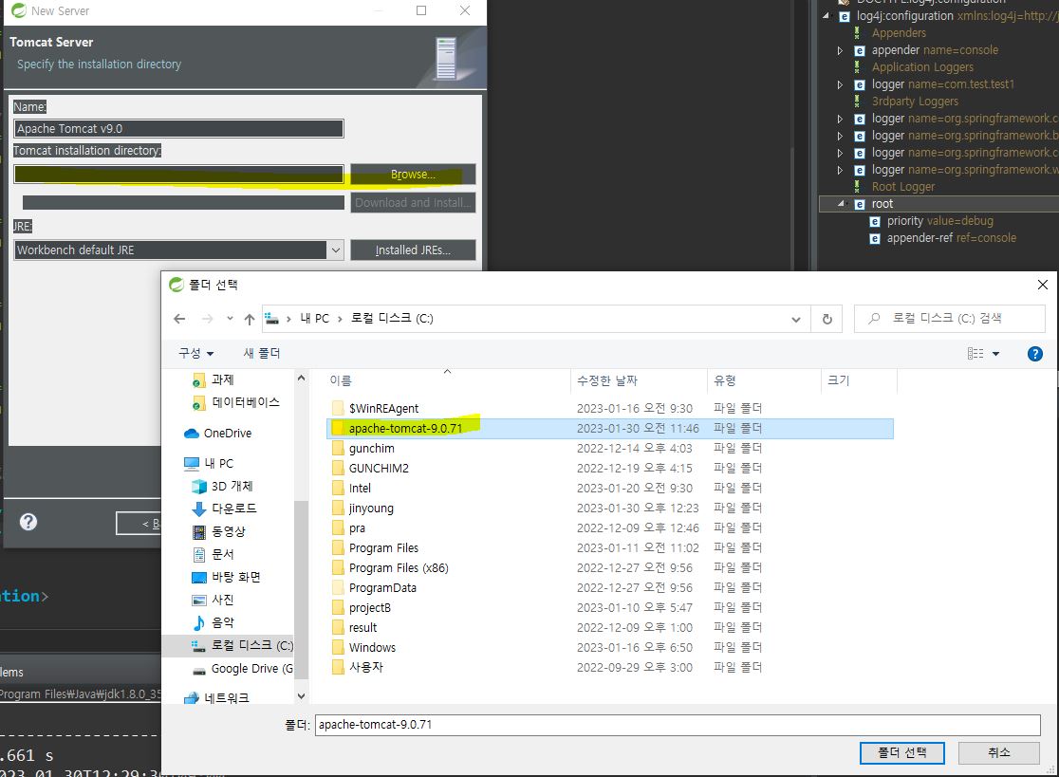Change view layout icon
The image size is (1059, 777).
pyautogui.click(x=975, y=354)
